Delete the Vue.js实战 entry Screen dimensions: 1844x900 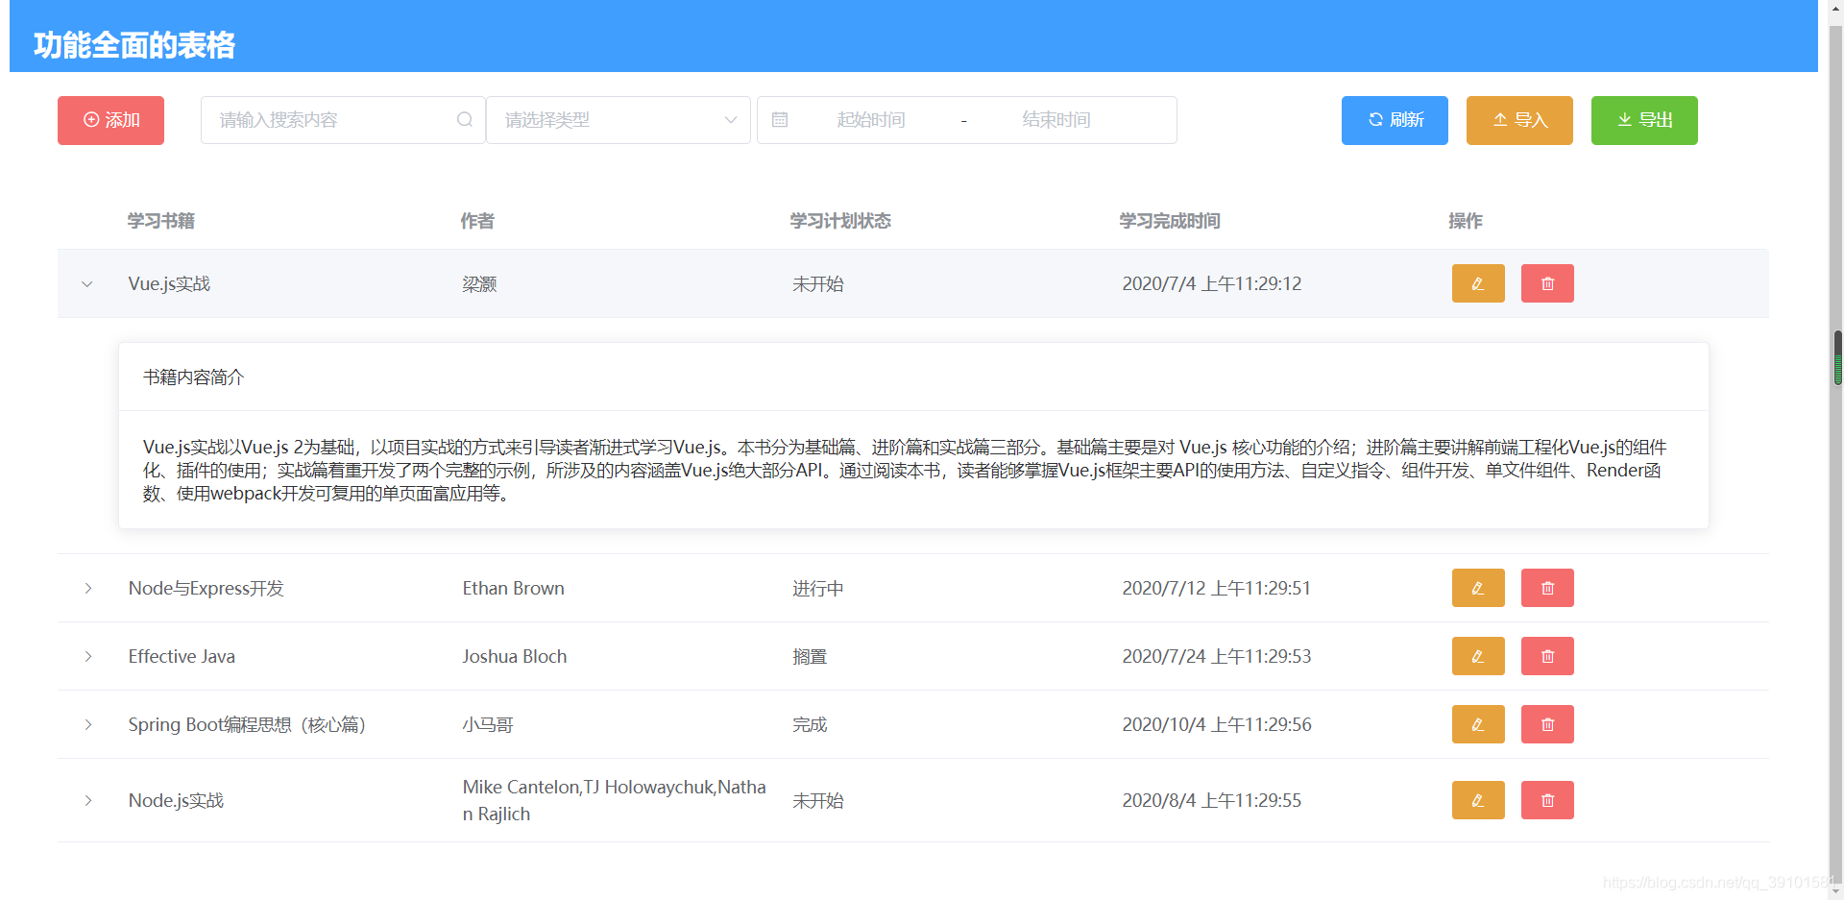point(1547,283)
